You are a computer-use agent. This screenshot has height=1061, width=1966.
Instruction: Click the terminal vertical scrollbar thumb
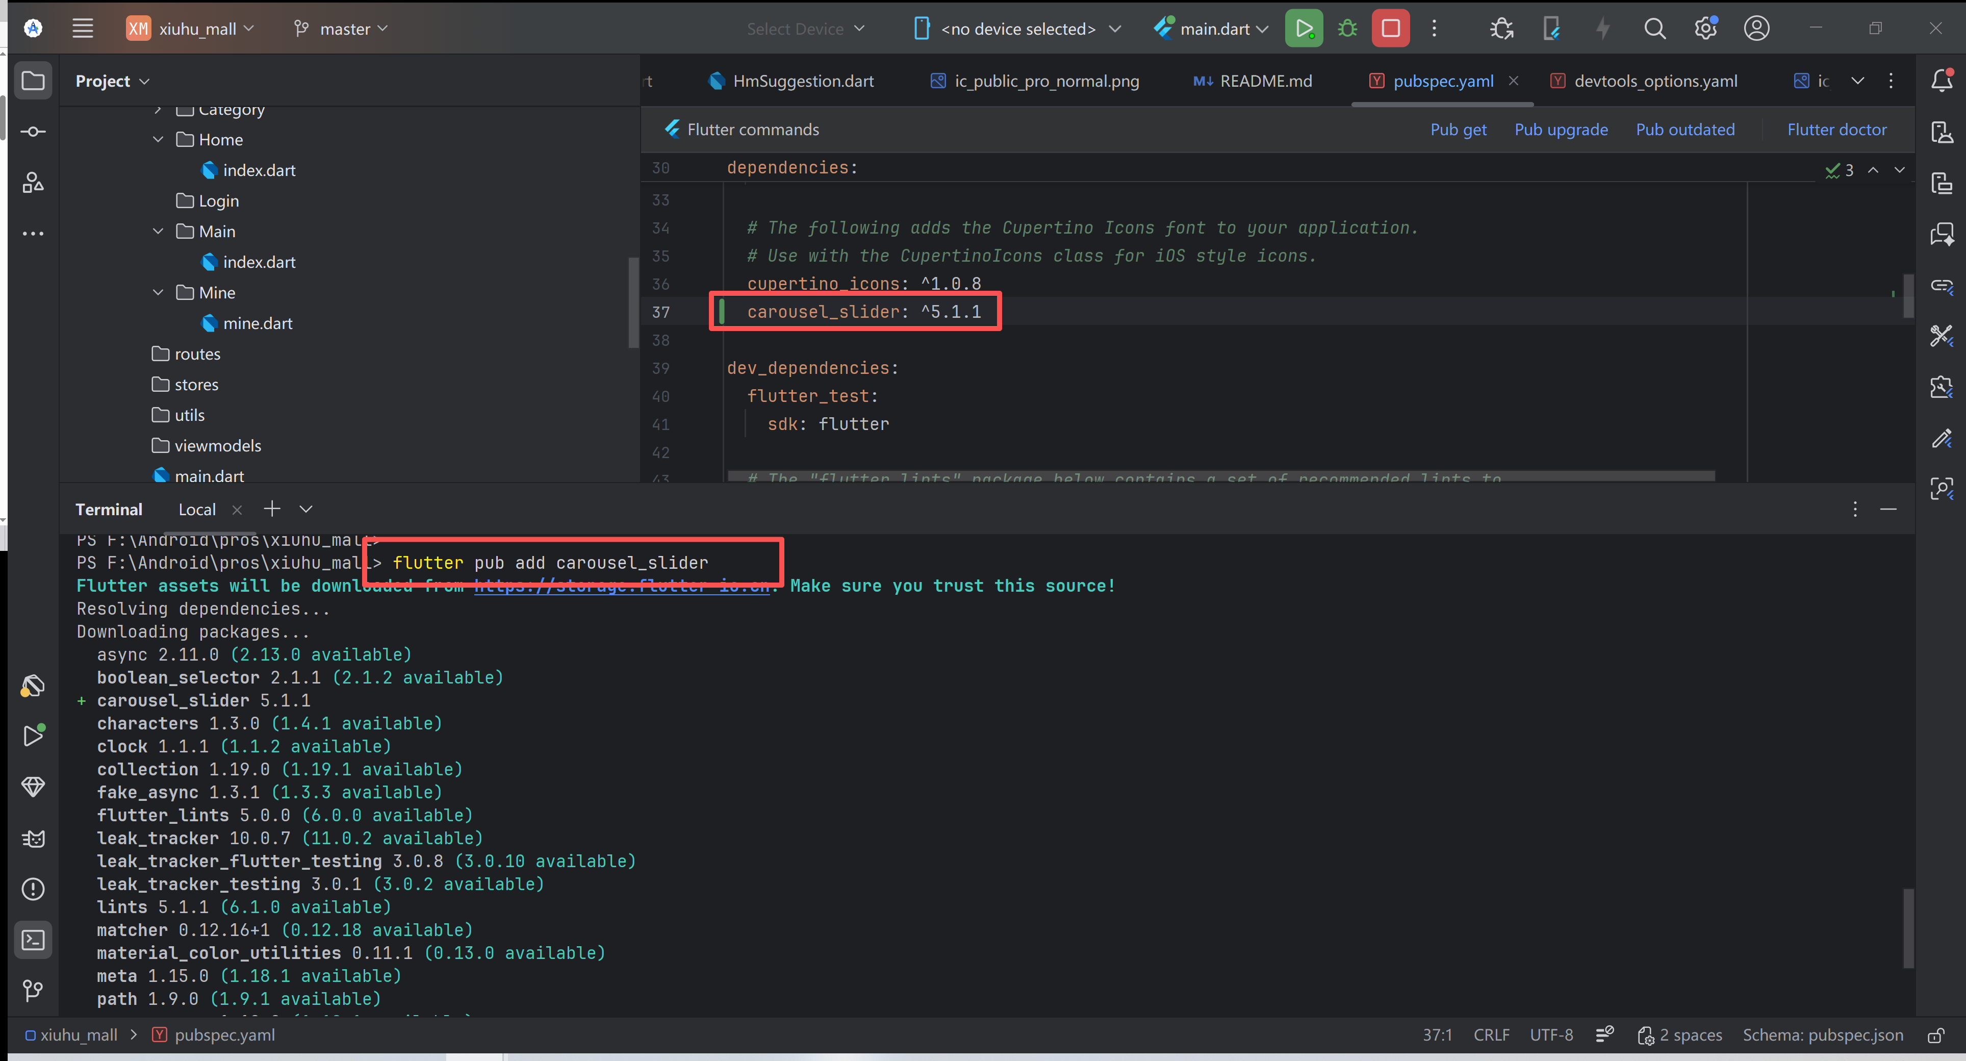pos(1908,927)
